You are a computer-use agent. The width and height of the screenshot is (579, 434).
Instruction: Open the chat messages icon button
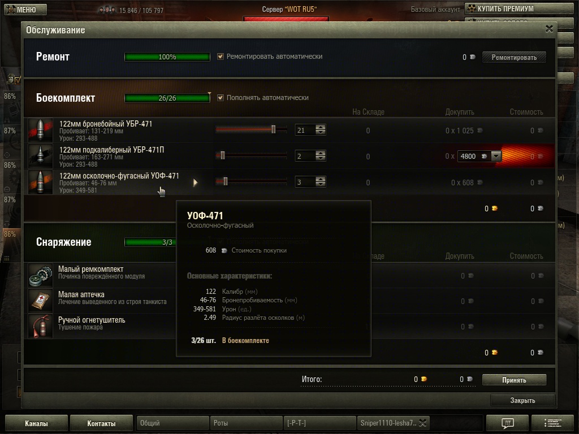point(507,423)
